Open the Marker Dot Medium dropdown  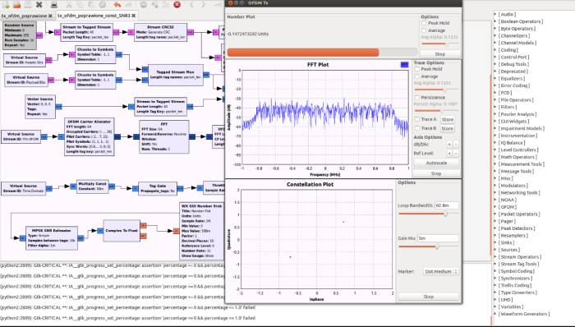coord(441,272)
